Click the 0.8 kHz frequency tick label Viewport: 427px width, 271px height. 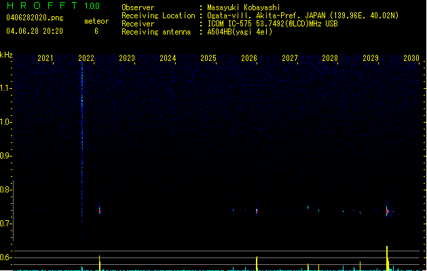[5, 190]
